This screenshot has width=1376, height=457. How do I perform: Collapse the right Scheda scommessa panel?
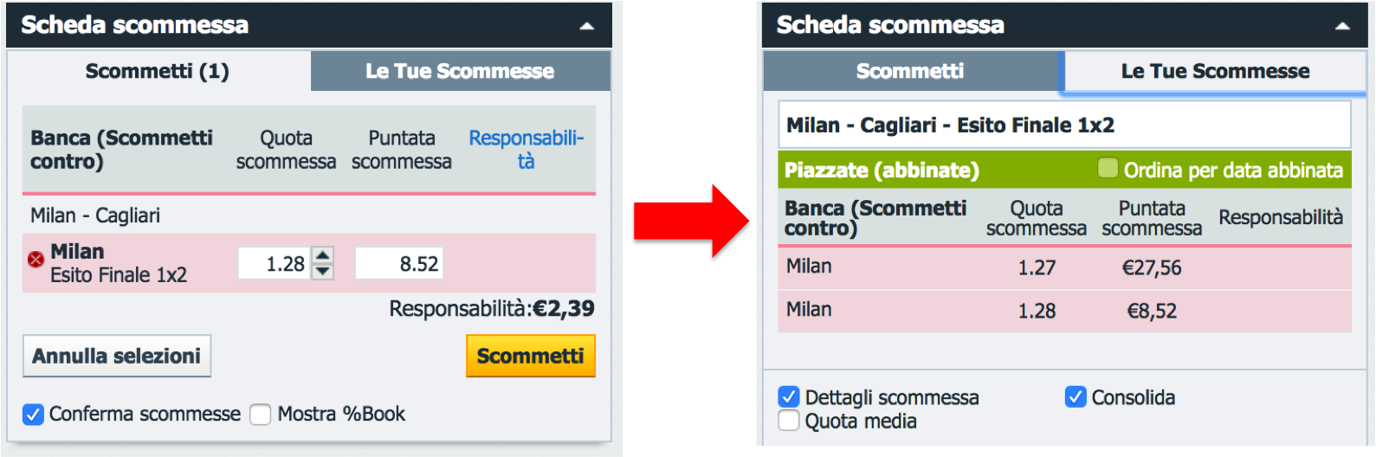pyautogui.click(x=1342, y=26)
